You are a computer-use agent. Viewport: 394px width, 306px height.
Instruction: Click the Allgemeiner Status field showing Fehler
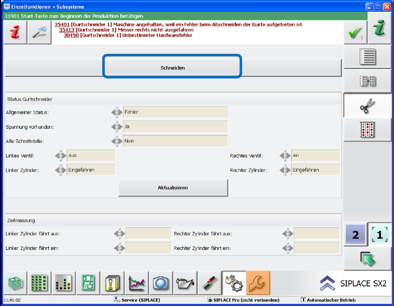point(175,112)
